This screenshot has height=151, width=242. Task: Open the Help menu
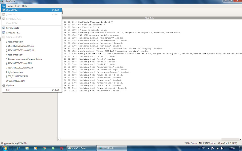(x=24, y=6)
